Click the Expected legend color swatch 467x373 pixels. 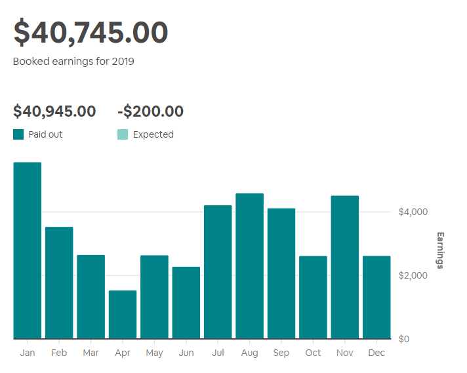pos(123,134)
